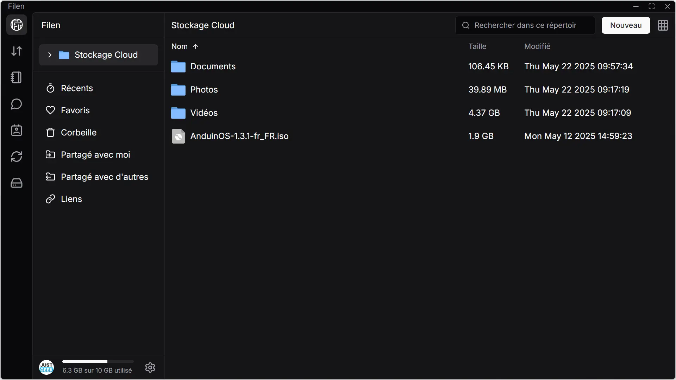Toggle the Nom column sort arrow
The height and width of the screenshot is (380, 676).
pos(196,46)
